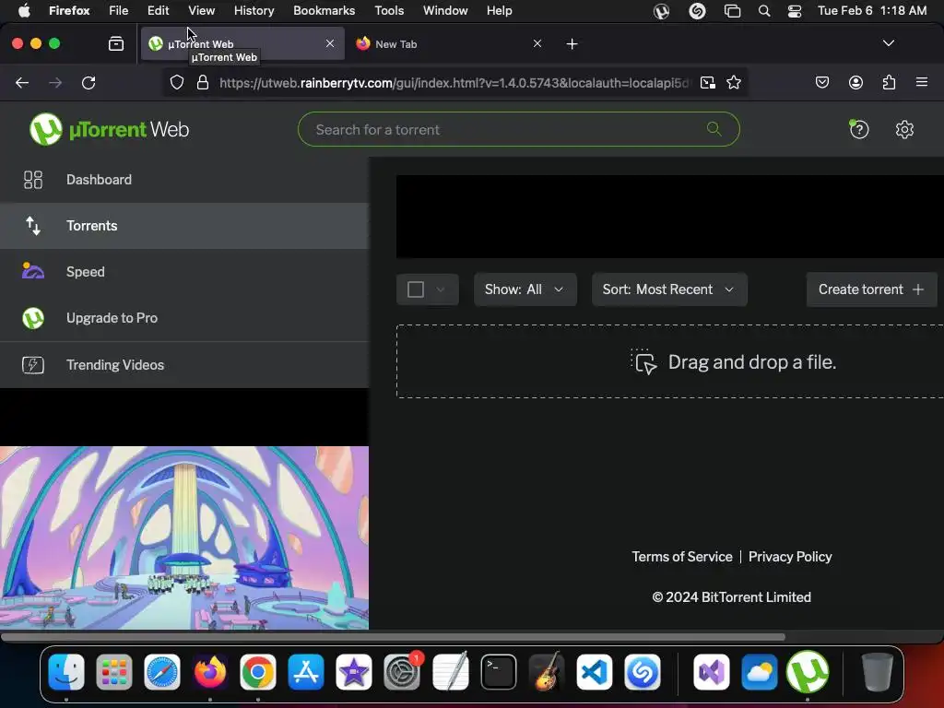Viewport: 944px width, 708px height.
Task: Open the Apple menu
Action: (x=24, y=11)
